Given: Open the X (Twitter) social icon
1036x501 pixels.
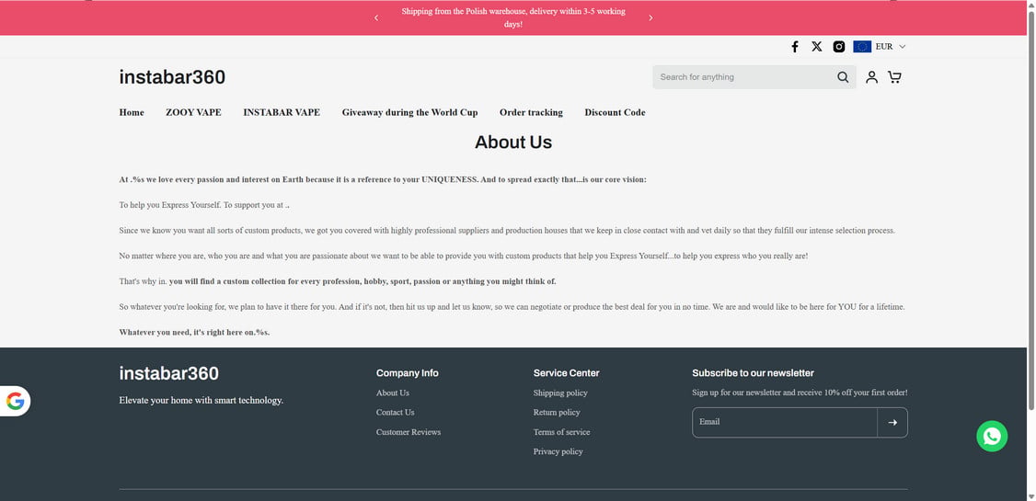Looking at the screenshot, I should pos(817,46).
